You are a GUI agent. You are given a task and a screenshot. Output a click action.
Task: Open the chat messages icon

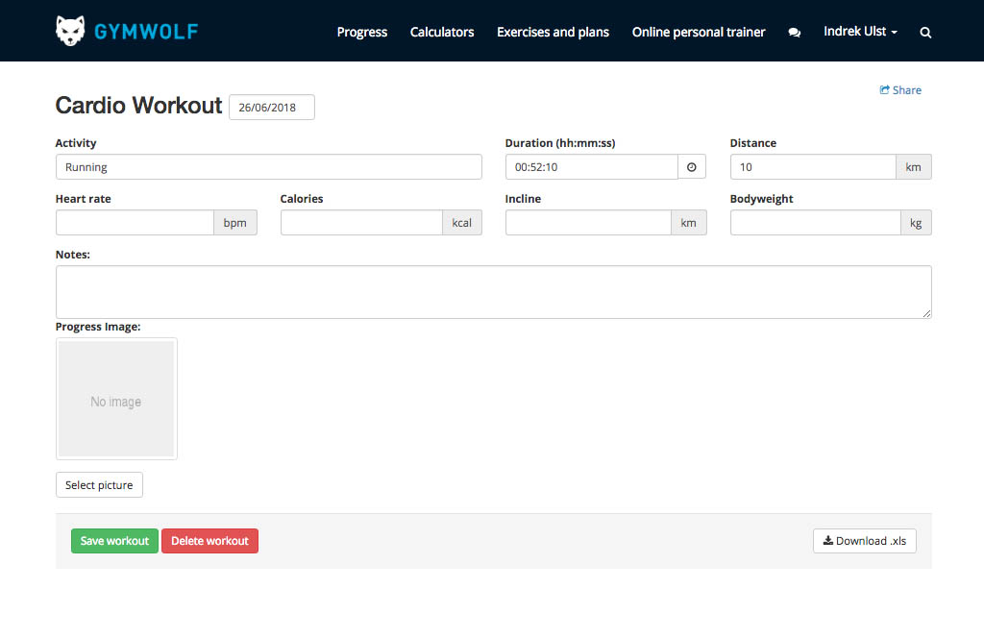794,33
